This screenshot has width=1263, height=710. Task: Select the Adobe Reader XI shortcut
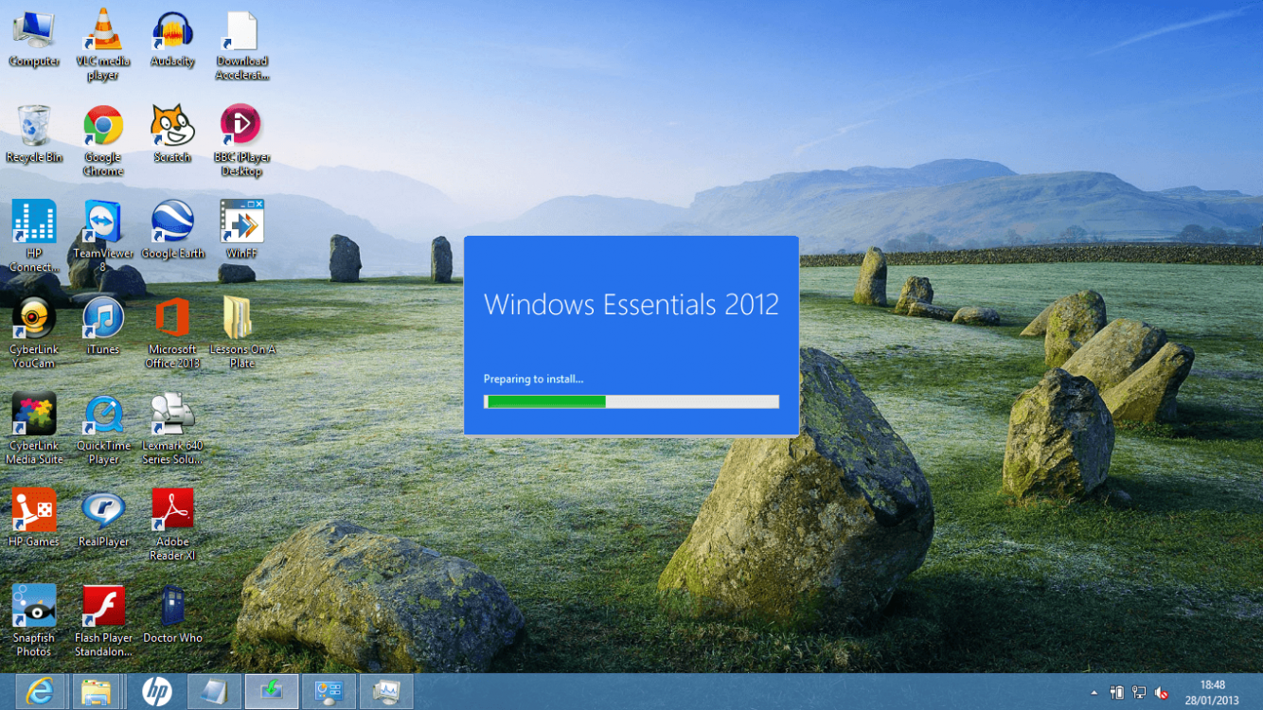coord(172,524)
